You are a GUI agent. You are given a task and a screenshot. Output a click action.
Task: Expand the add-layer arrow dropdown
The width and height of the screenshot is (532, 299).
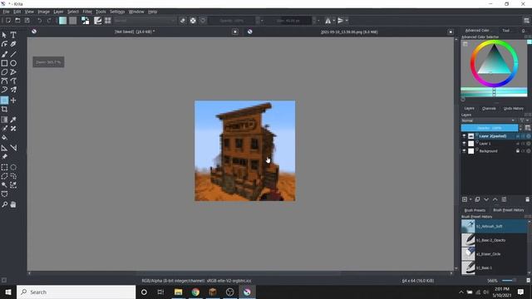click(470, 199)
